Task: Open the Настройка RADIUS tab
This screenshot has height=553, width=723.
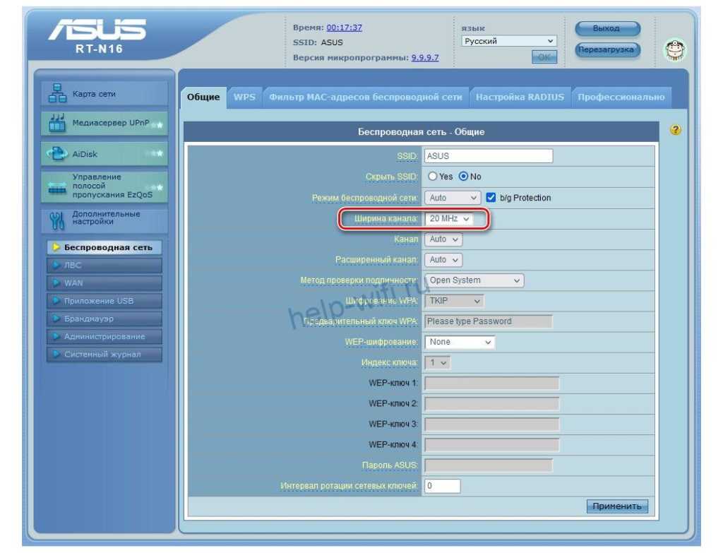Action: pos(520,97)
